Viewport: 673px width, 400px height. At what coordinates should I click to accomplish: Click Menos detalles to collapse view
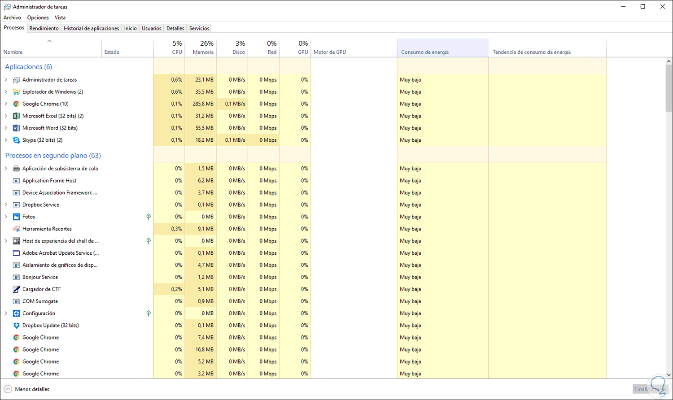[27, 389]
